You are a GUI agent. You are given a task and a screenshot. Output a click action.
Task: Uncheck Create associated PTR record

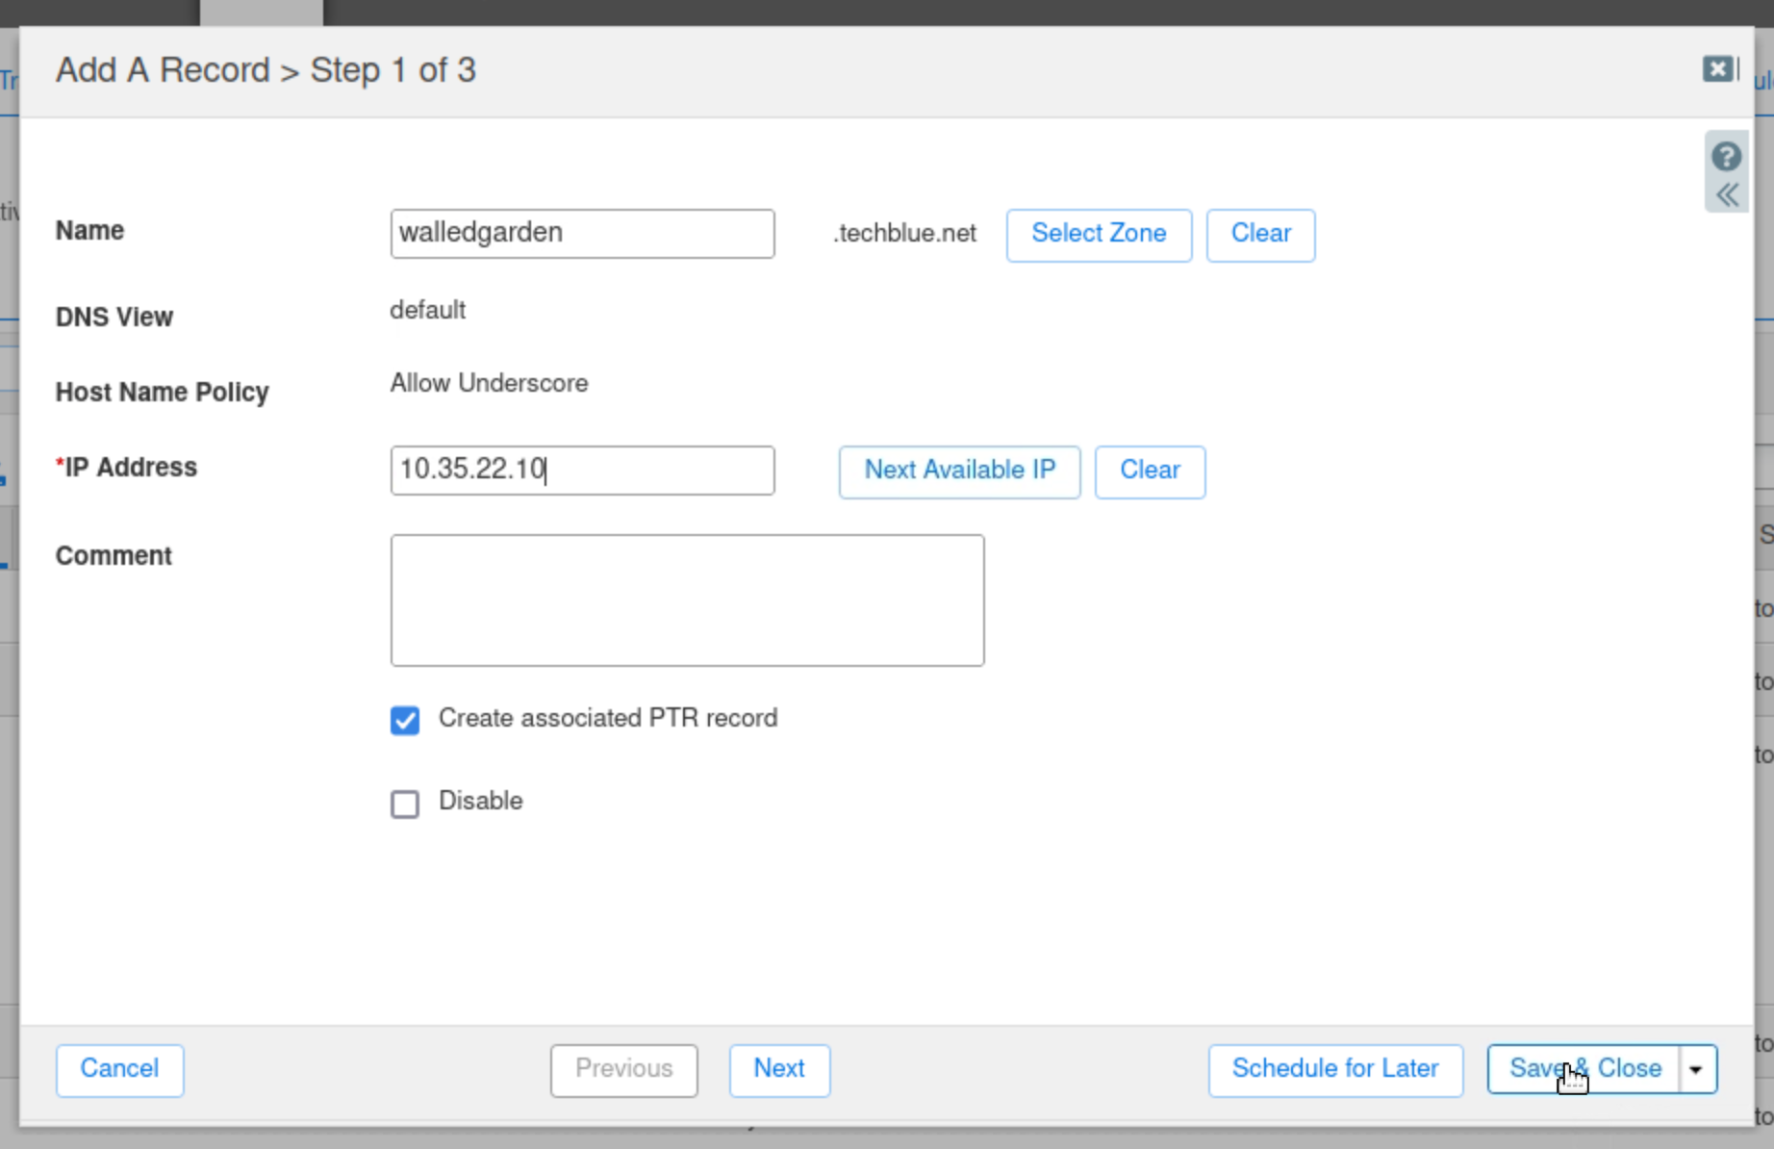pyautogui.click(x=405, y=720)
